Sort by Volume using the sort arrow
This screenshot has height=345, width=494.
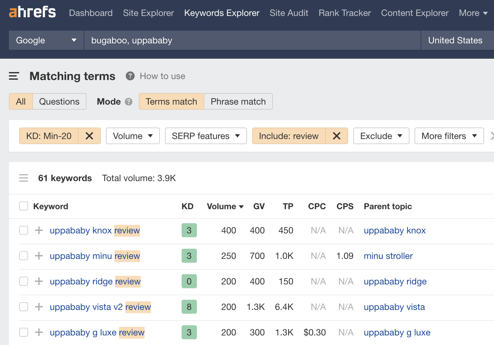click(241, 206)
